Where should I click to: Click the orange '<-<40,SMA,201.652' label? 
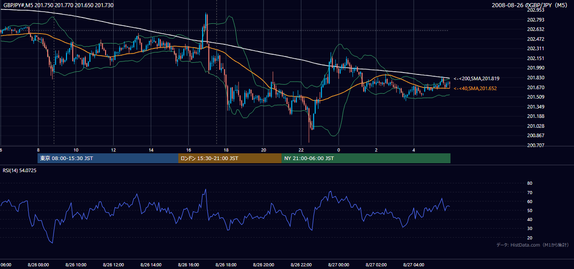(x=475, y=88)
